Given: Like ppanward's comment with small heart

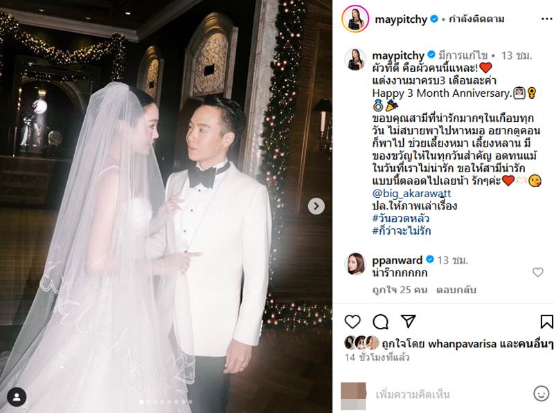Looking at the screenshot, I should click(x=538, y=272).
